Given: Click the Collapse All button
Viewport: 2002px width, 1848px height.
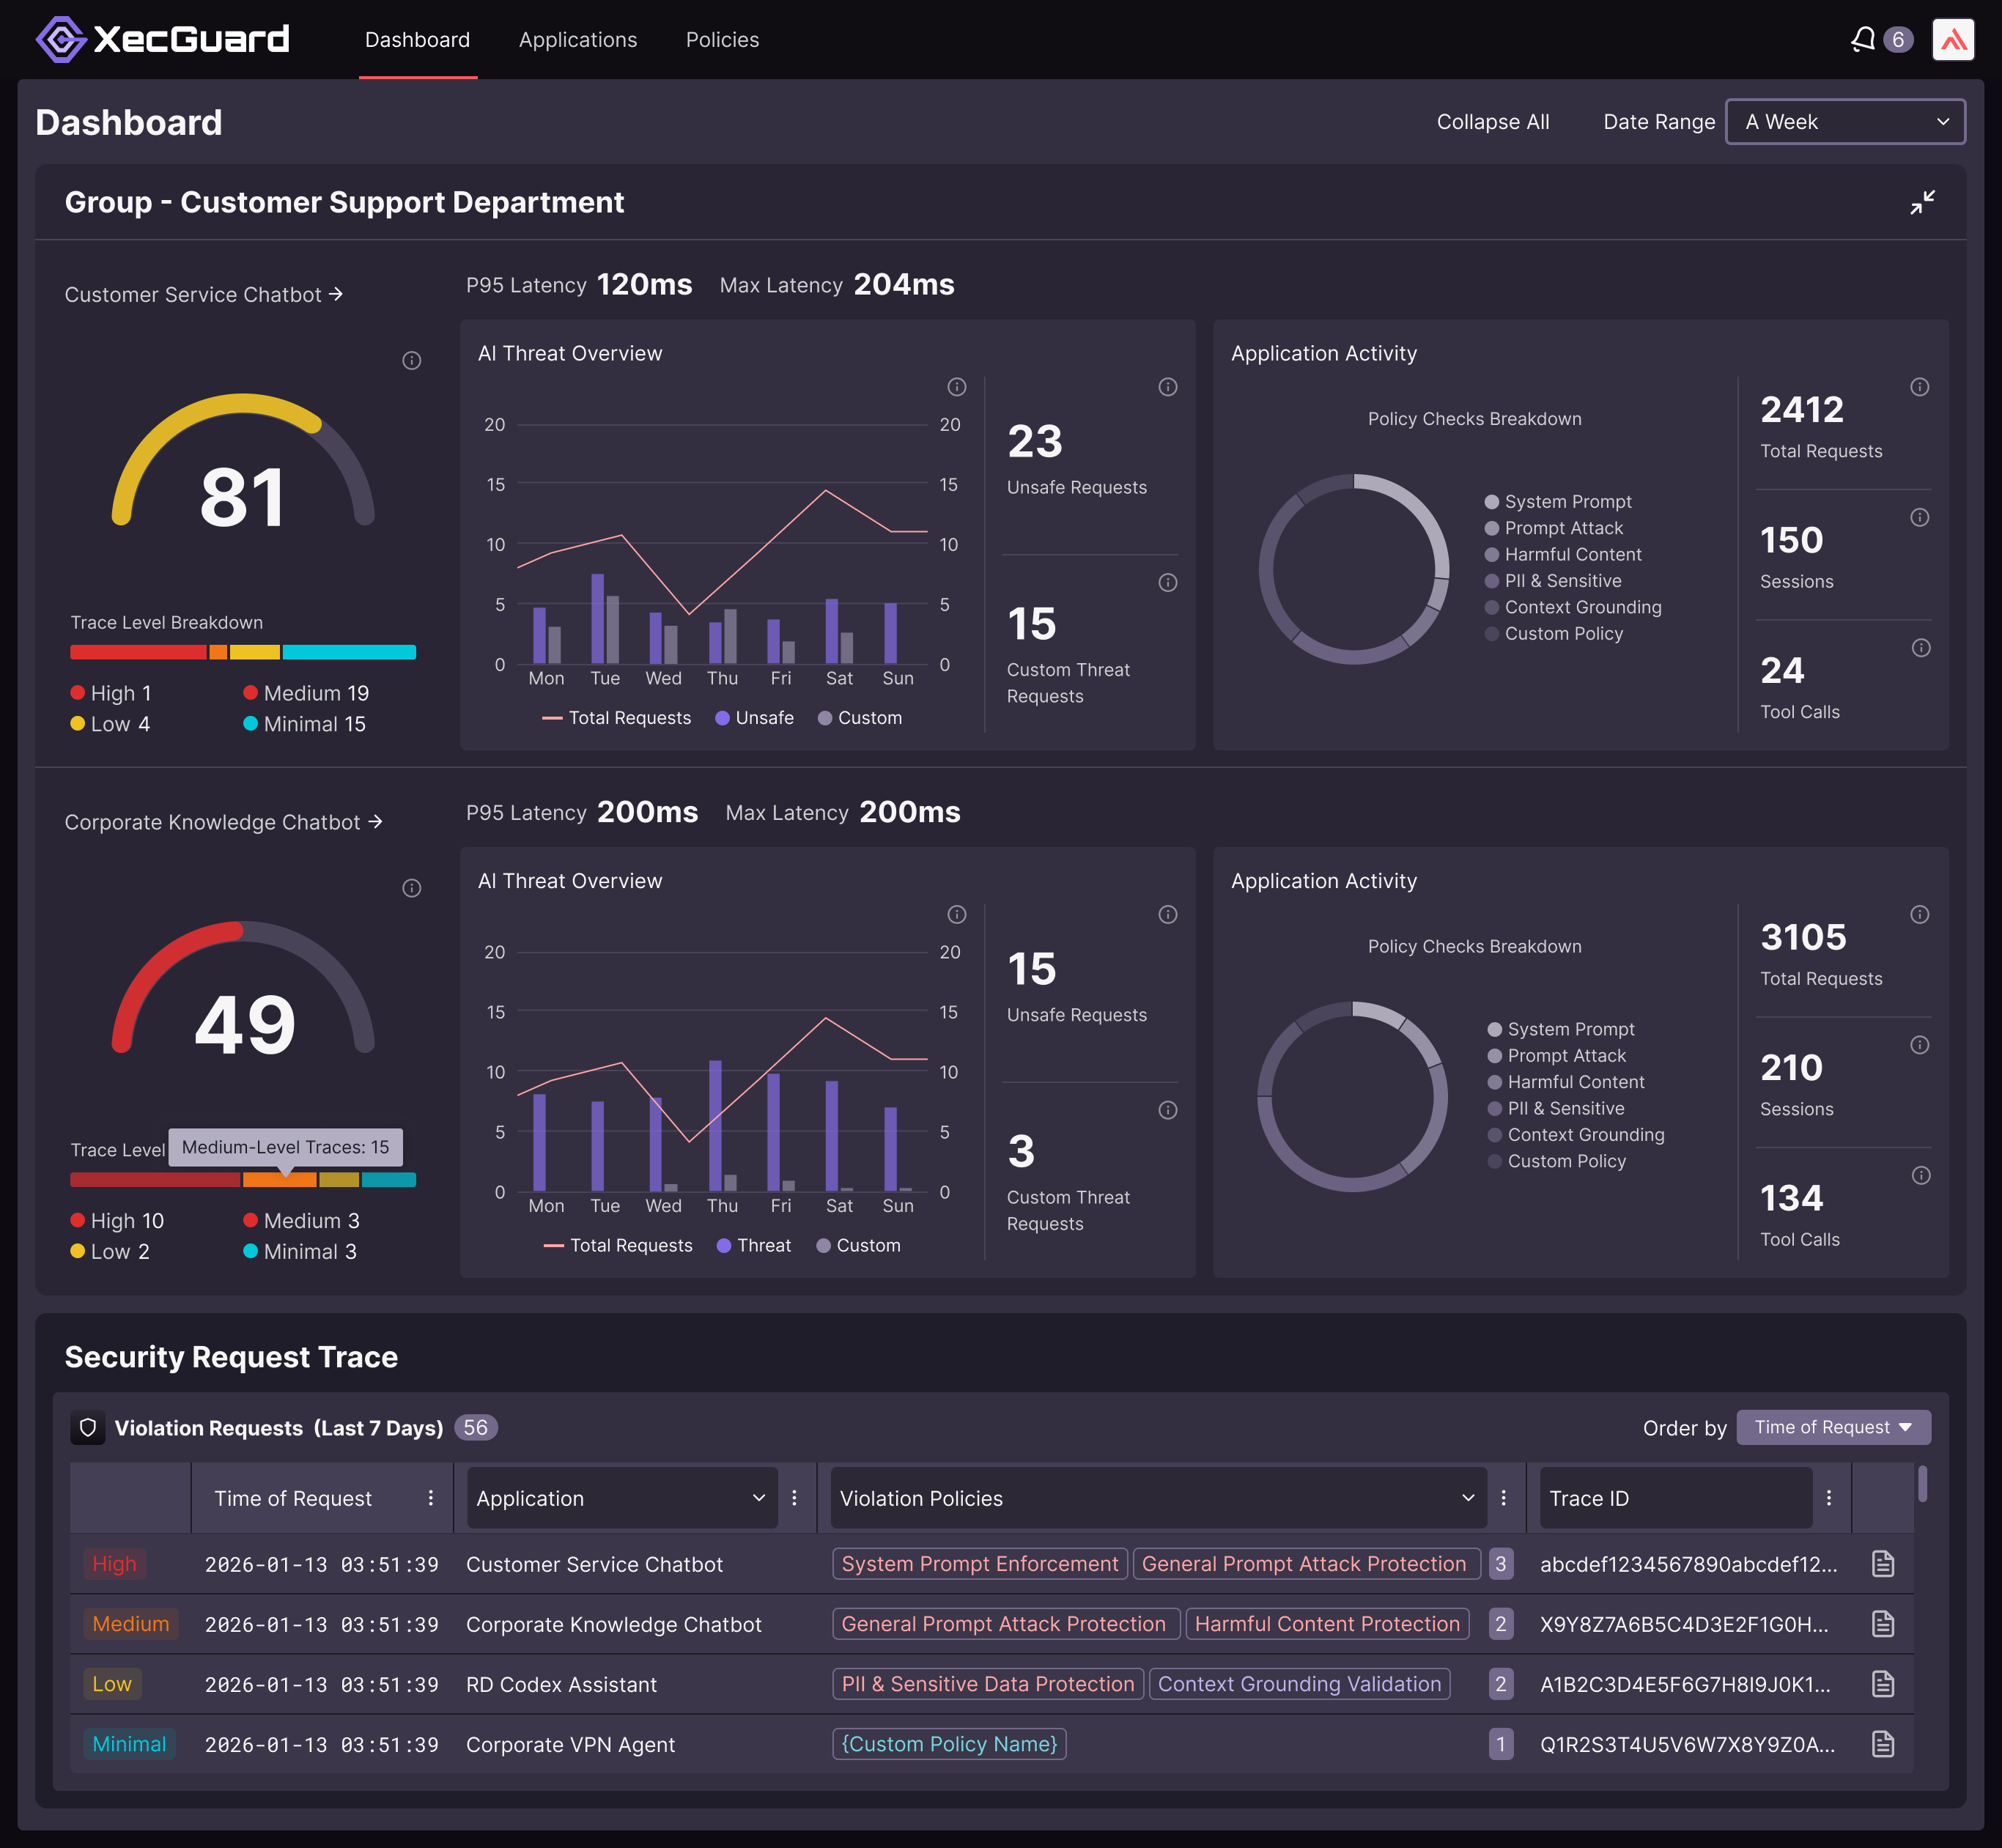Looking at the screenshot, I should pos(1493,121).
